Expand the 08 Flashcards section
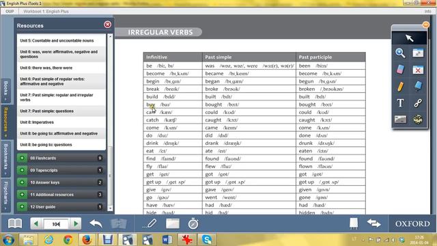The height and width of the screenshot is (246, 437). coord(61,158)
